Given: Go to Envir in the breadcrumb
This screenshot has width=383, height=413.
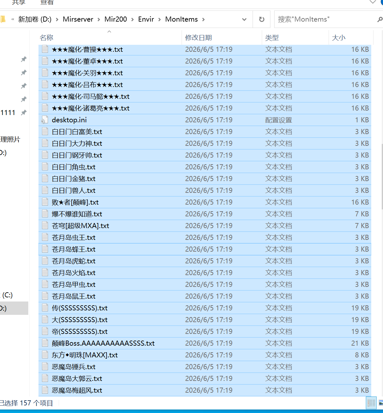Looking at the screenshot, I should pos(146,19).
